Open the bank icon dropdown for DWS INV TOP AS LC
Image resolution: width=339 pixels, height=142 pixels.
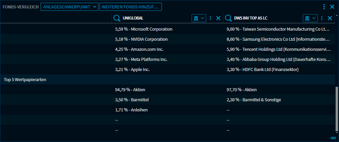click(x=310, y=18)
